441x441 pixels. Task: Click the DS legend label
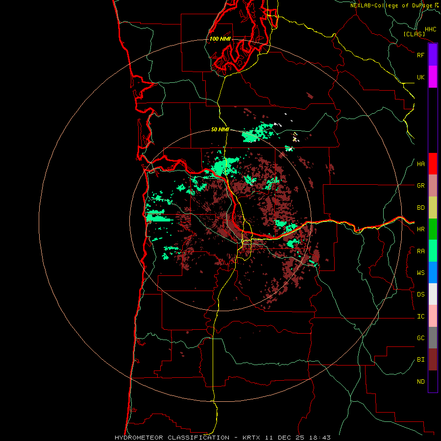point(420,294)
